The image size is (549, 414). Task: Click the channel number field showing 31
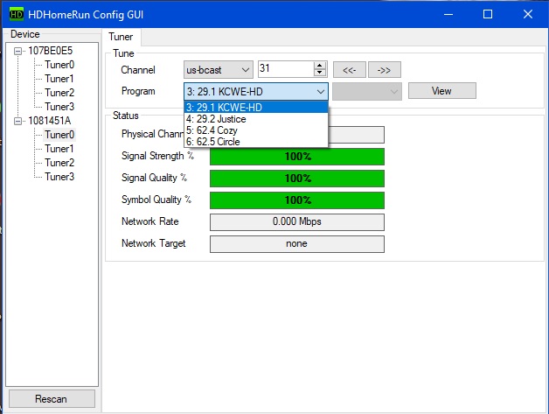pos(285,68)
